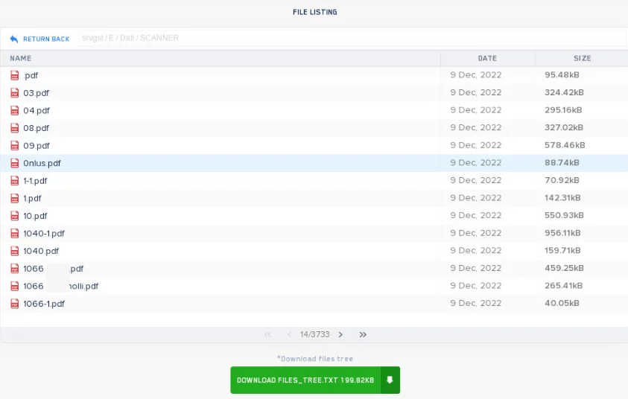The height and width of the screenshot is (399, 628).
Task: Sort files by Size column header
Action: [582, 58]
